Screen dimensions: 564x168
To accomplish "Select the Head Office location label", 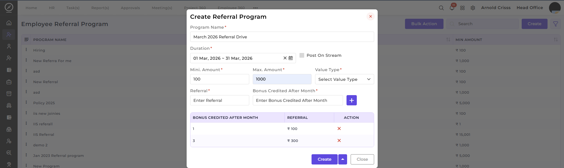I will (x=530, y=8).
